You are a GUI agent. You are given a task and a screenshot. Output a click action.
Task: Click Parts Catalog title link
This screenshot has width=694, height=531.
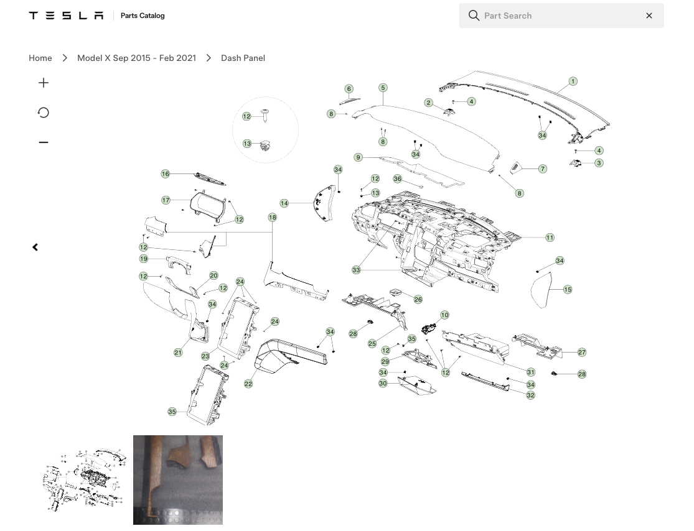pos(143,16)
